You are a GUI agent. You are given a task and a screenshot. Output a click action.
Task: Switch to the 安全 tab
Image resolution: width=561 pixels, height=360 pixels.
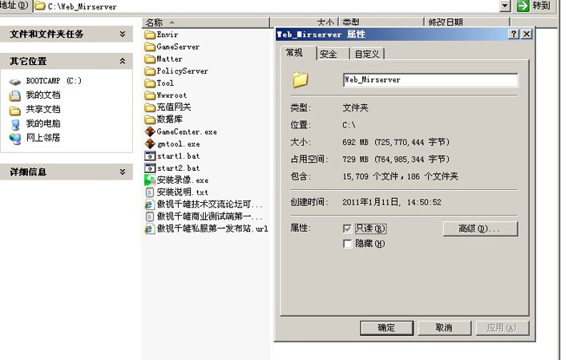329,54
